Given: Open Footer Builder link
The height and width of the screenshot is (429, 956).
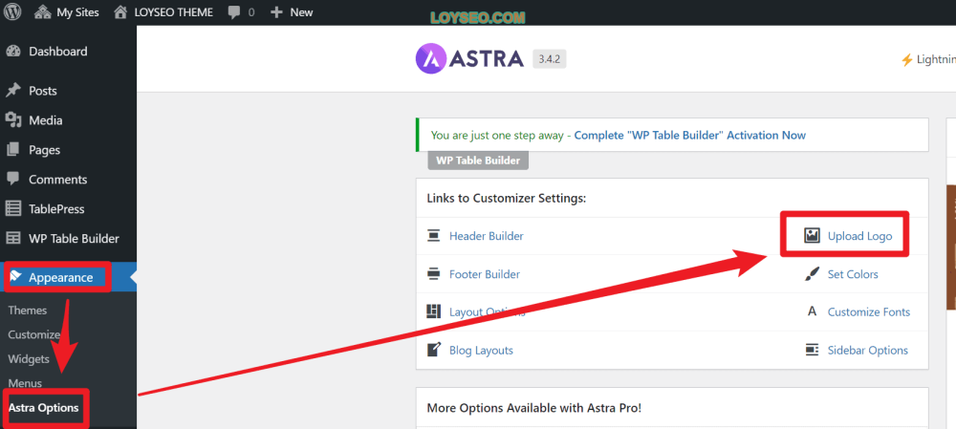Looking at the screenshot, I should (x=485, y=274).
